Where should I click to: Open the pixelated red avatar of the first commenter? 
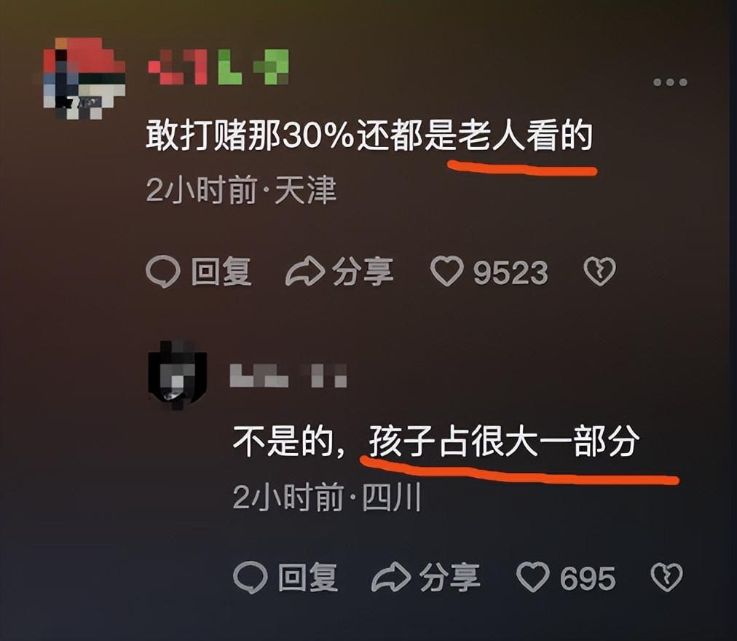coord(84,79)
